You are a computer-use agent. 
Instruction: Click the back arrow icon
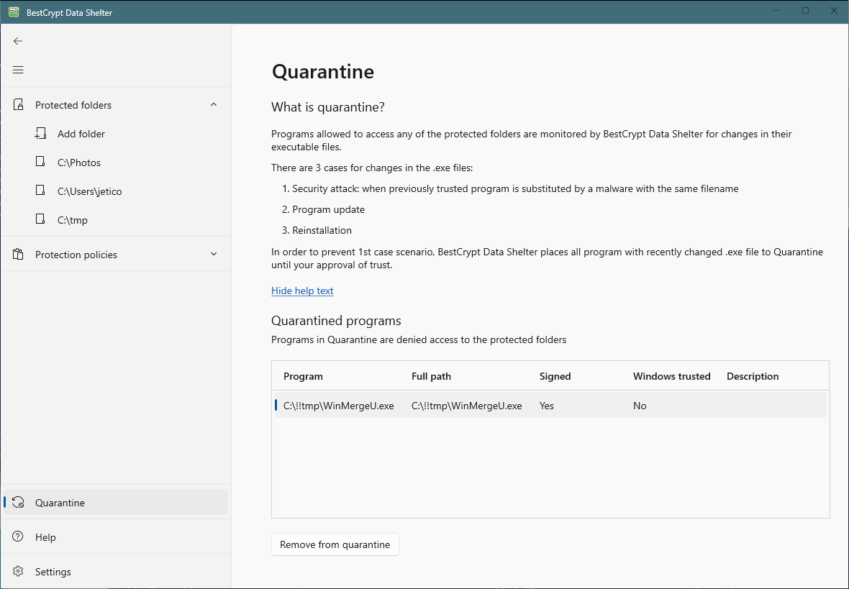(x=18, y=41)
